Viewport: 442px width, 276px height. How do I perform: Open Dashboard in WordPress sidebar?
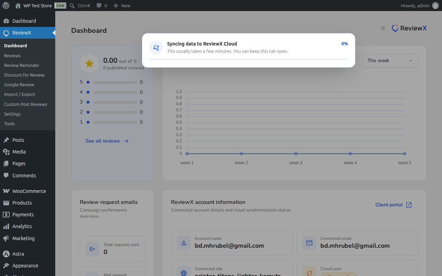click(28, 21)
